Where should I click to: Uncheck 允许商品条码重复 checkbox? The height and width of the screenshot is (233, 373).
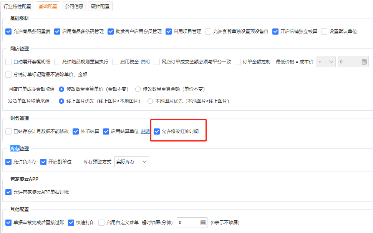coord(8,32)
